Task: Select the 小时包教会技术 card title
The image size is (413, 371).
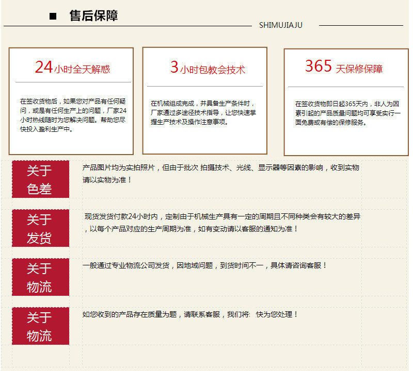Action: [212, 70]
